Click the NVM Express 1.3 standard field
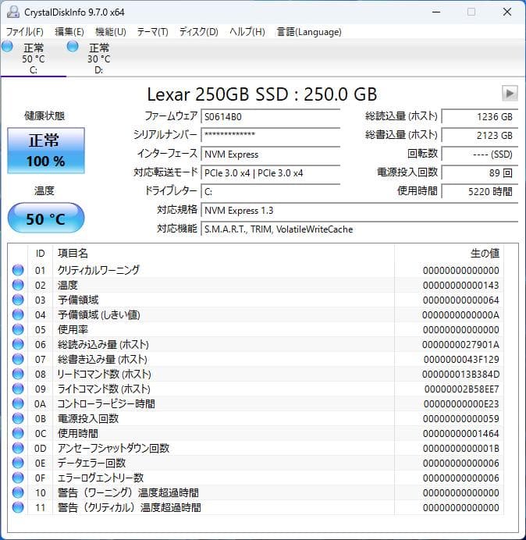This screenshot has height=540, width=526. [x=360, y=210]
